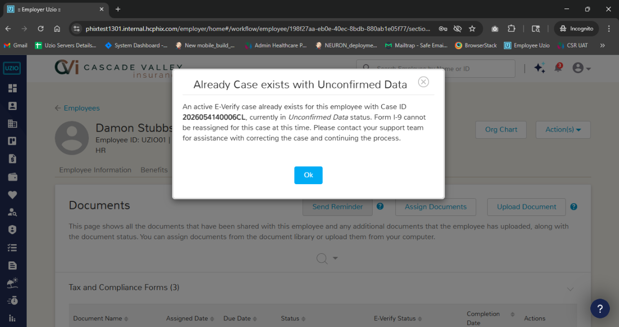Click the payroll dollar-document sidebar icon
Image resolution: width=619 pixels, height=327 pixels.
pyautogui.click(x=13, y=159)
